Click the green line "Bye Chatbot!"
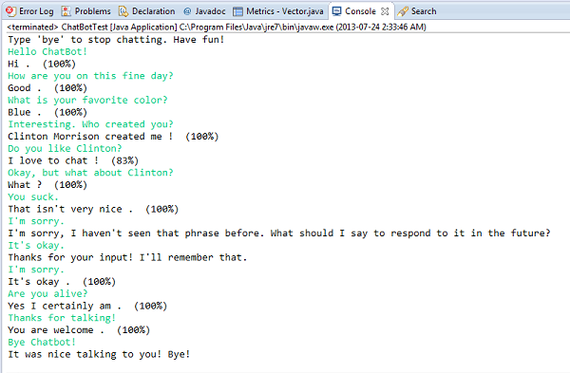570x373 pixels. pyautogui.click(x=42, y=342)
